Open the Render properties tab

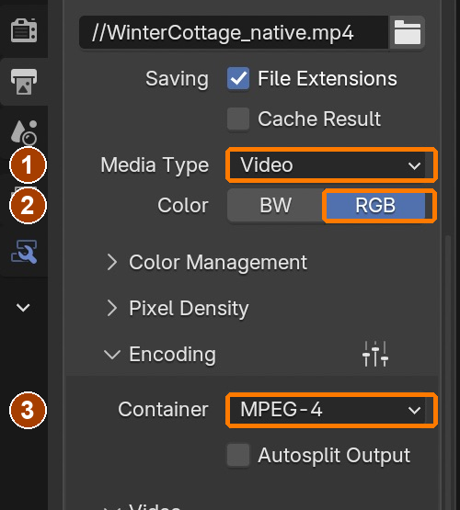24,30
